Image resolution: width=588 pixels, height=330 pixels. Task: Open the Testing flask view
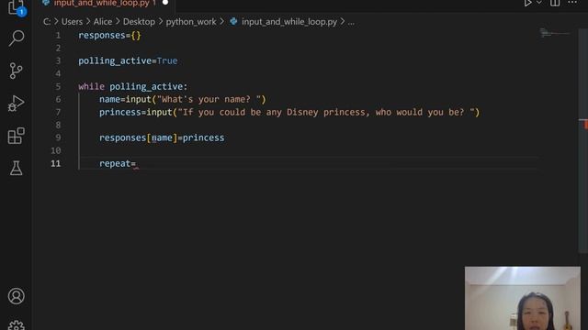(17, 168)
